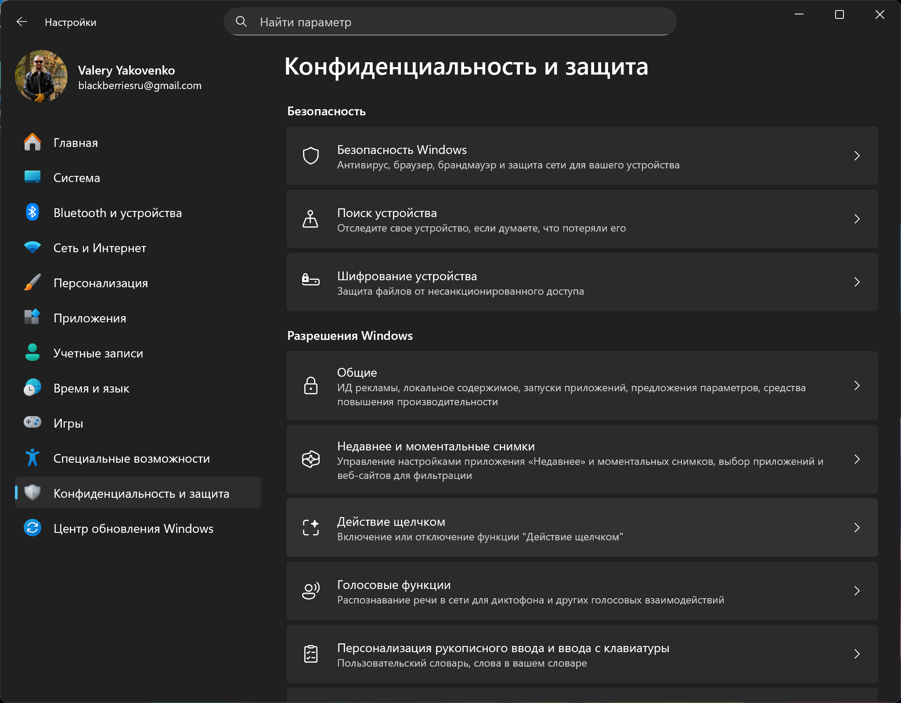This screenshot has height=703, width=901.
Task: Click the user profile avatar picture
Action: click(x=41, y=76)
